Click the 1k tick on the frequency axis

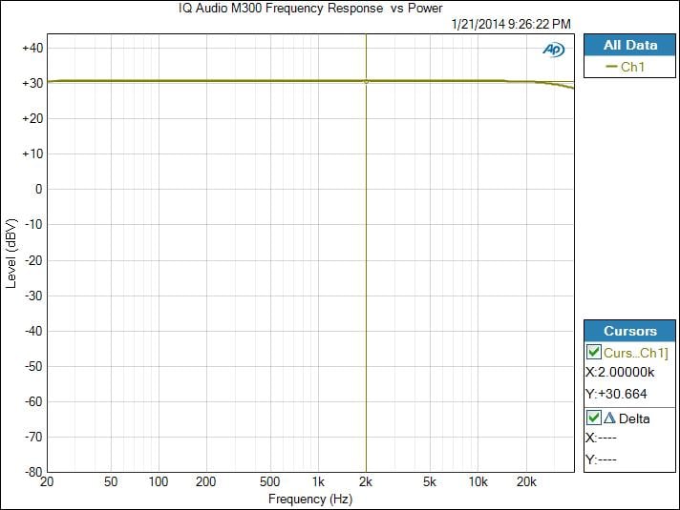(318, 482)
